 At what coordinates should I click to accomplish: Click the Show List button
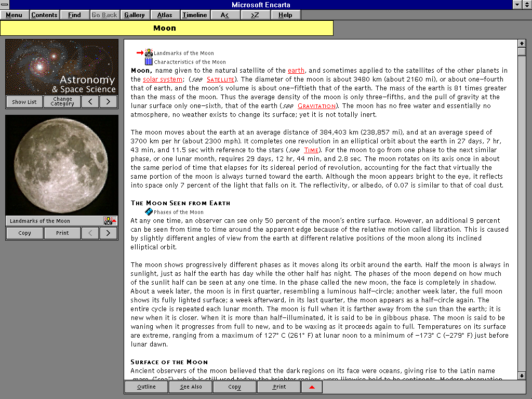pyautogui.click(x=24, y=102)
